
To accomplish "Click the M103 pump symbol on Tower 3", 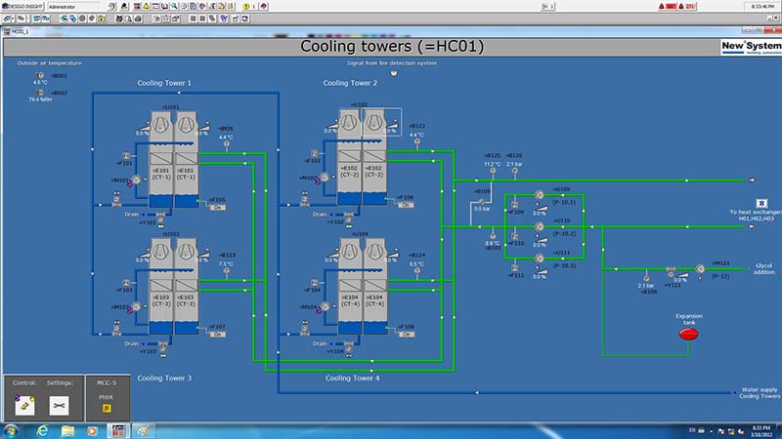I will tap(136, 307).
